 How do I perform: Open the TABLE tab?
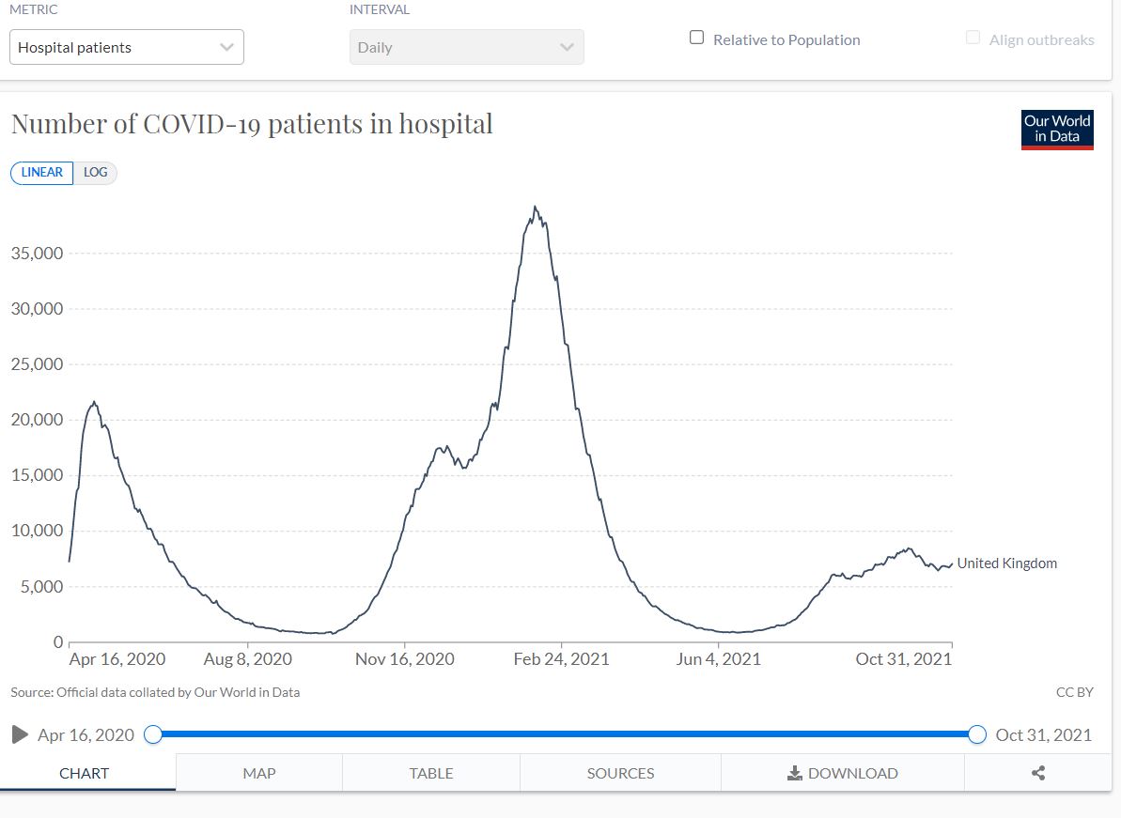[431, 773]
